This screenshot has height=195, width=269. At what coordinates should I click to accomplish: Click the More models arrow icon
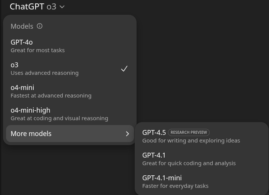click(128, 134)
